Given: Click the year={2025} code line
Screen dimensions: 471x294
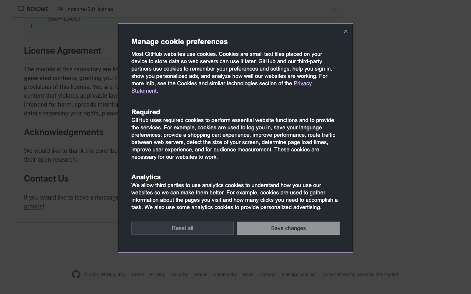Looking at the screenshot, I should (x=64, y=19).
